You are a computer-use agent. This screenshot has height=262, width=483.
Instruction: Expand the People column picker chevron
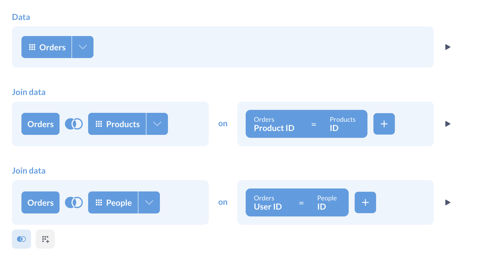[149, 202]
